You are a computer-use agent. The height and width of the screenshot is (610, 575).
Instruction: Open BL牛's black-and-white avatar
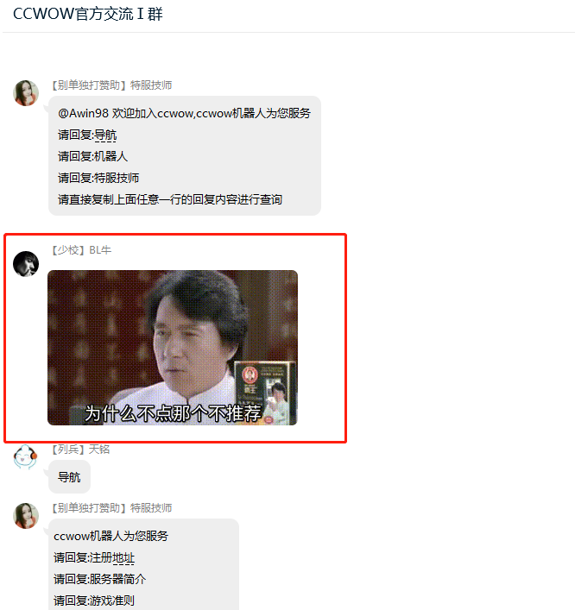click(26, 264)
